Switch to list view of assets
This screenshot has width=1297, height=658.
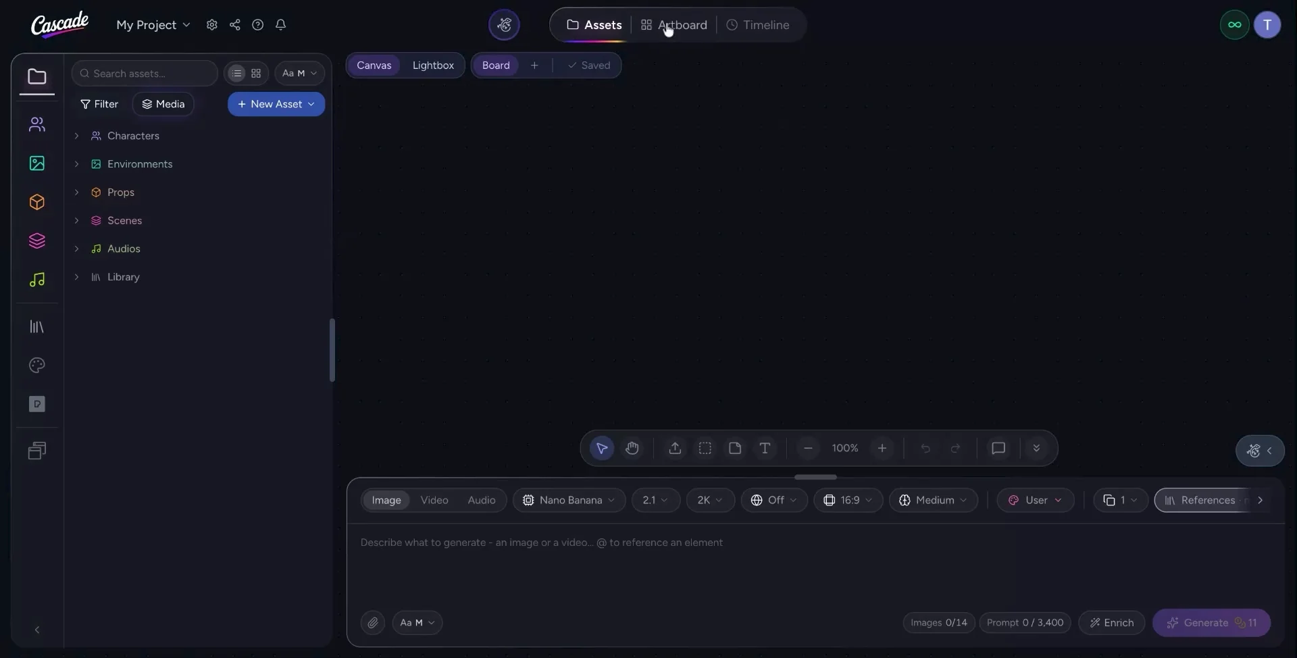(x=236, y=74)
